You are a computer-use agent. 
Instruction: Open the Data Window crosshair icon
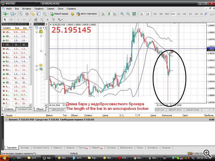click(27, 14)
